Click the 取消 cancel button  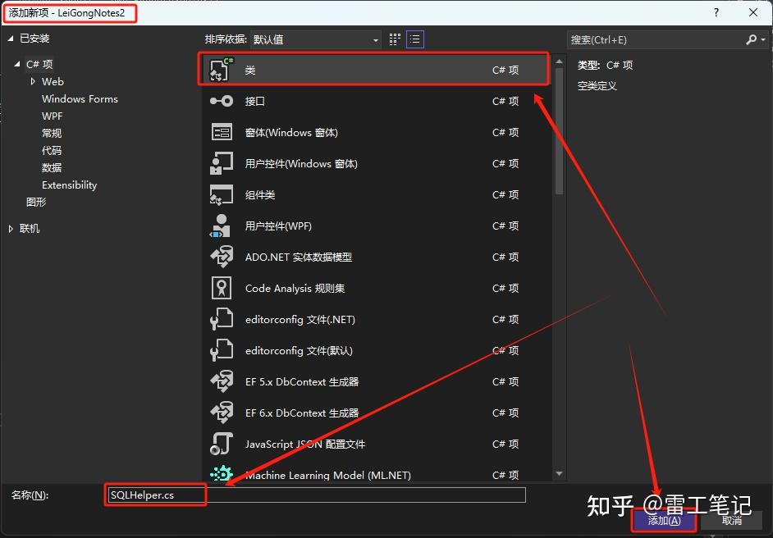pyautogui.click(x=732, y=520)
